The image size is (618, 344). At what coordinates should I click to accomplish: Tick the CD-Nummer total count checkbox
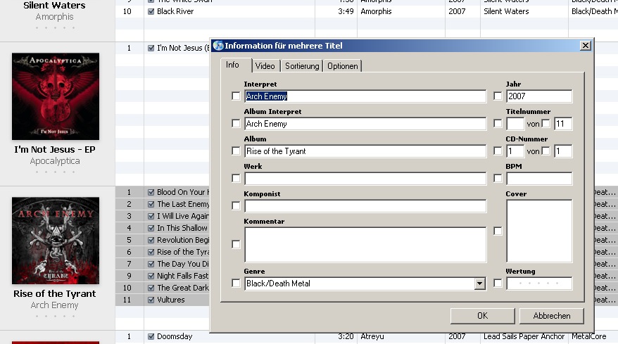(x=546, y=151)
